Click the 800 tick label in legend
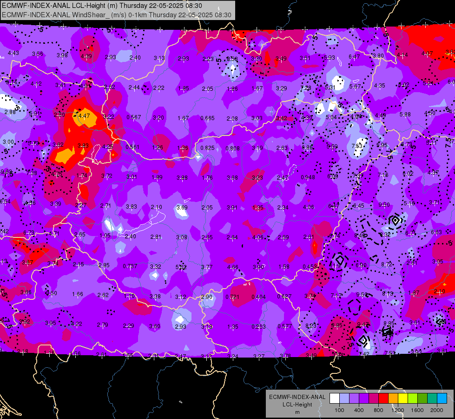This screenshot has height=419, width=455. click(378, 410)
